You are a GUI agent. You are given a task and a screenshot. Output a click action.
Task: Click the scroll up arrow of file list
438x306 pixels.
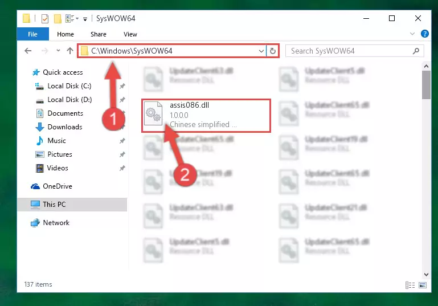426,66
